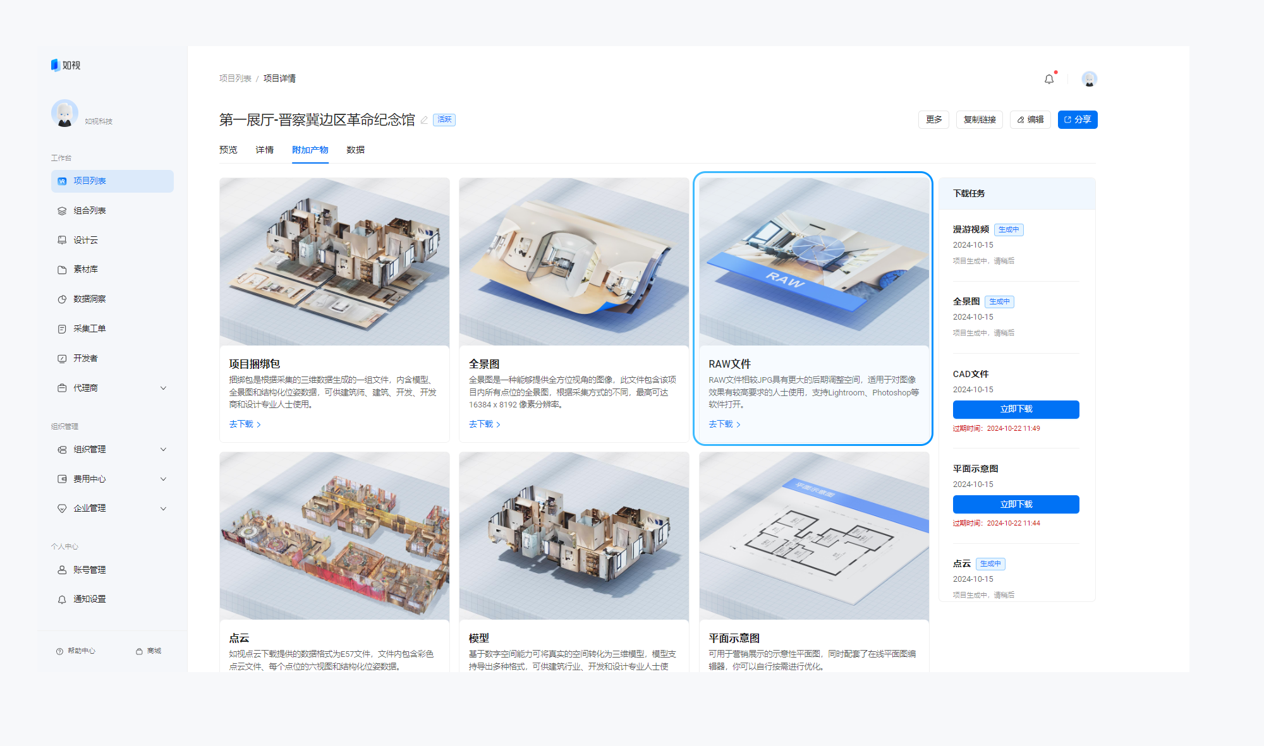Image resolution: width=1264 pixels, height=746 pixels.
Task: Click the user avatar in the header
Action: click(x=1089, y=79)
